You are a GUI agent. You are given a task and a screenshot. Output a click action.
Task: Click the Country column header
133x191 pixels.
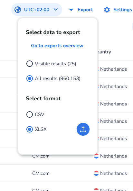pos(104,52)
